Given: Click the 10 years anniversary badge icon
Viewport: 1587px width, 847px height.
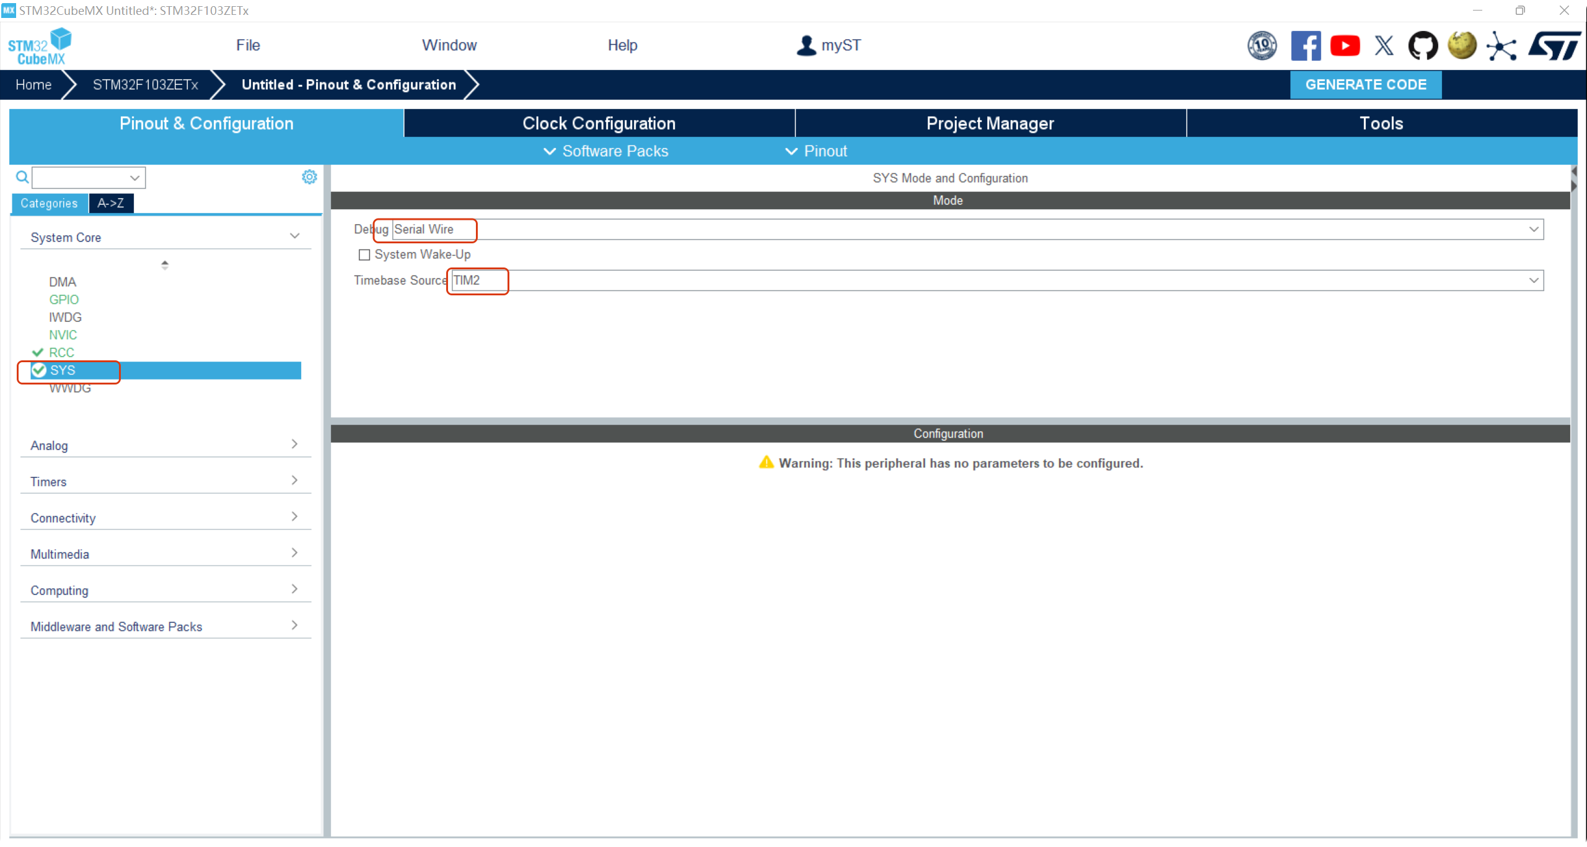Looking at the screenshot, I should click(x=1262, y=46).
